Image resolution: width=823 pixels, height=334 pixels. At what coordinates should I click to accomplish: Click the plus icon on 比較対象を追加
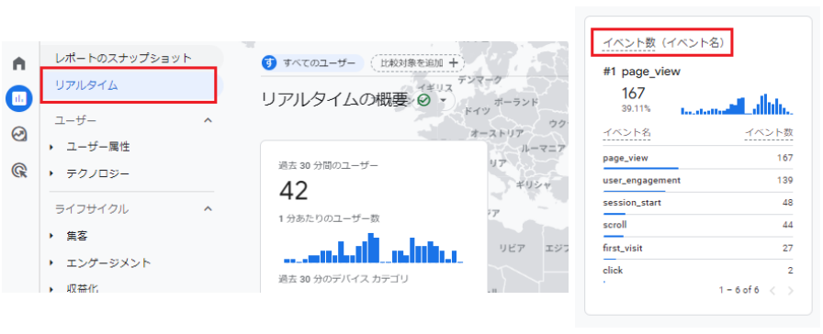tap(454, 63)
